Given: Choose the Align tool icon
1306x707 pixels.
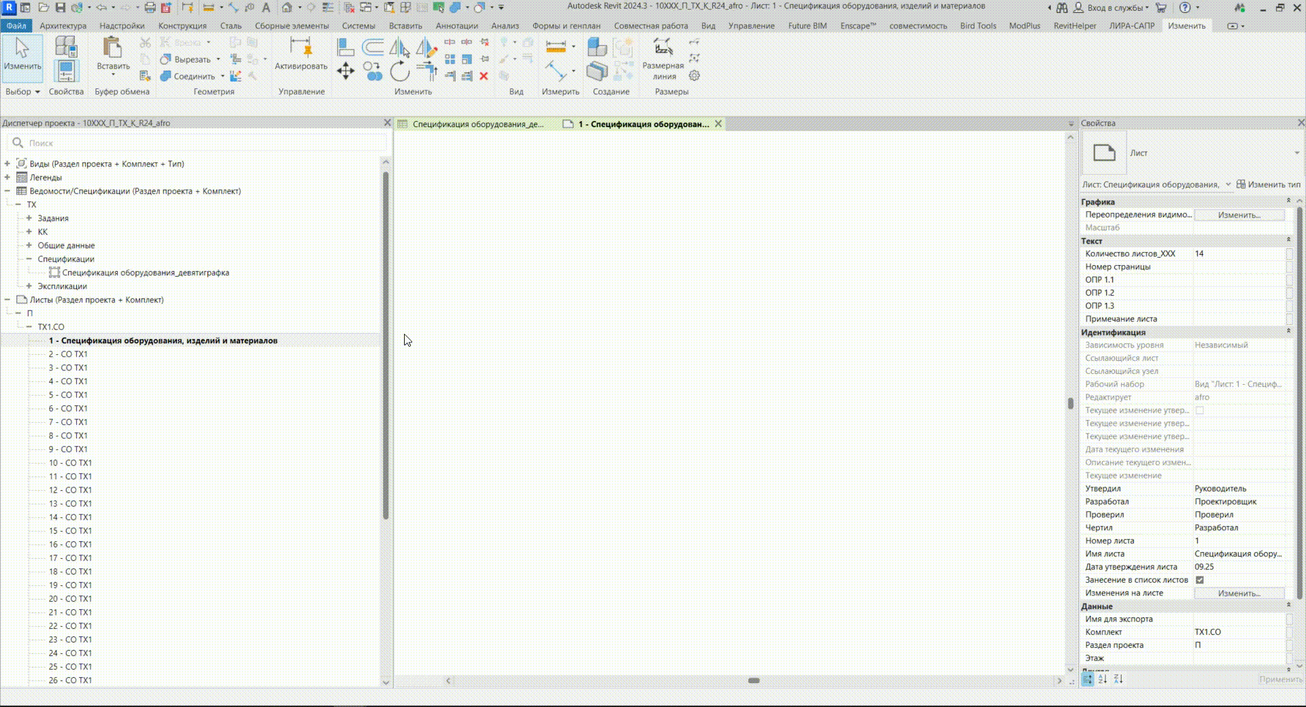Looking at the screenshot, I should pyautogui.click(x=346, y=48).
